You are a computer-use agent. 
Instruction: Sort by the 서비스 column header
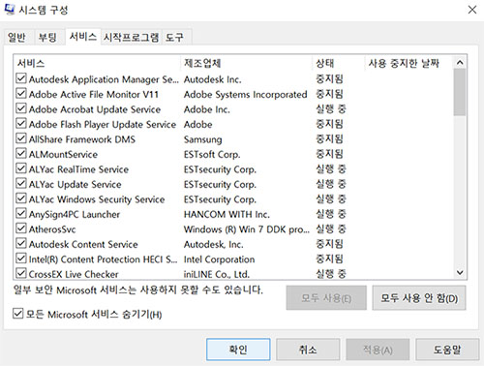pyautogui.click(x=97, y=63)
